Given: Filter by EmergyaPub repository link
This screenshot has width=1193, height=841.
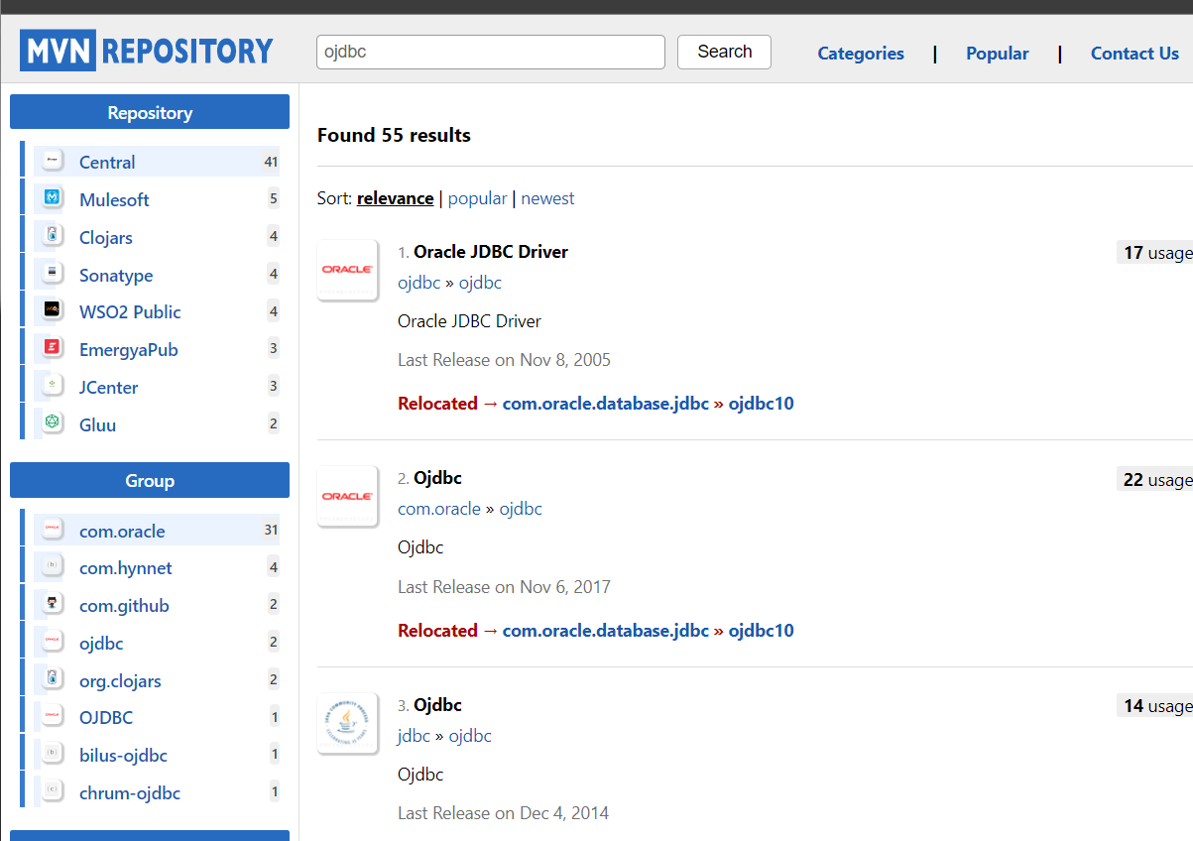Looking at the screenshot, I should pyautogui.click(x=129, y=349).
